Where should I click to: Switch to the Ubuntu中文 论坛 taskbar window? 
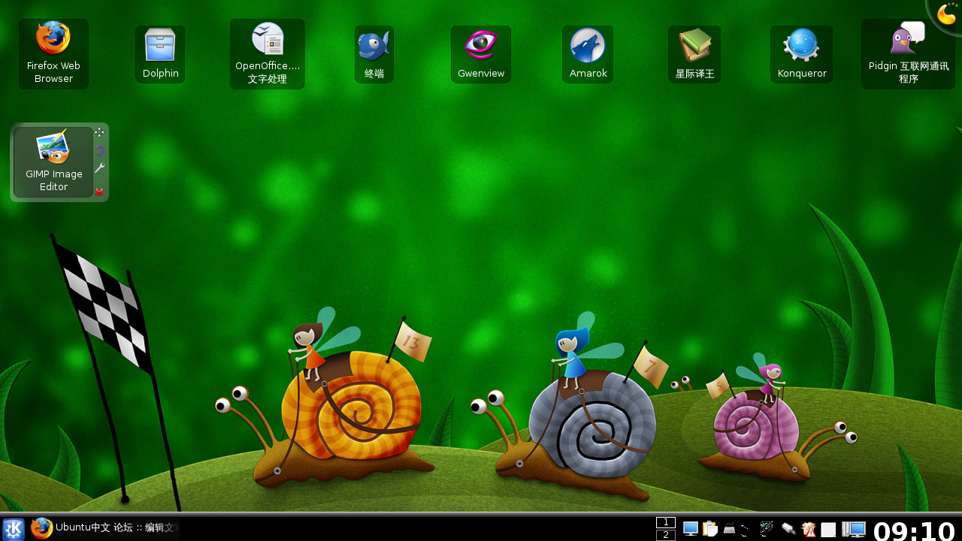(105, 528)
